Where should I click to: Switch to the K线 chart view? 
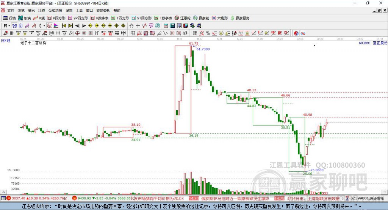click(x=39, y=18)
